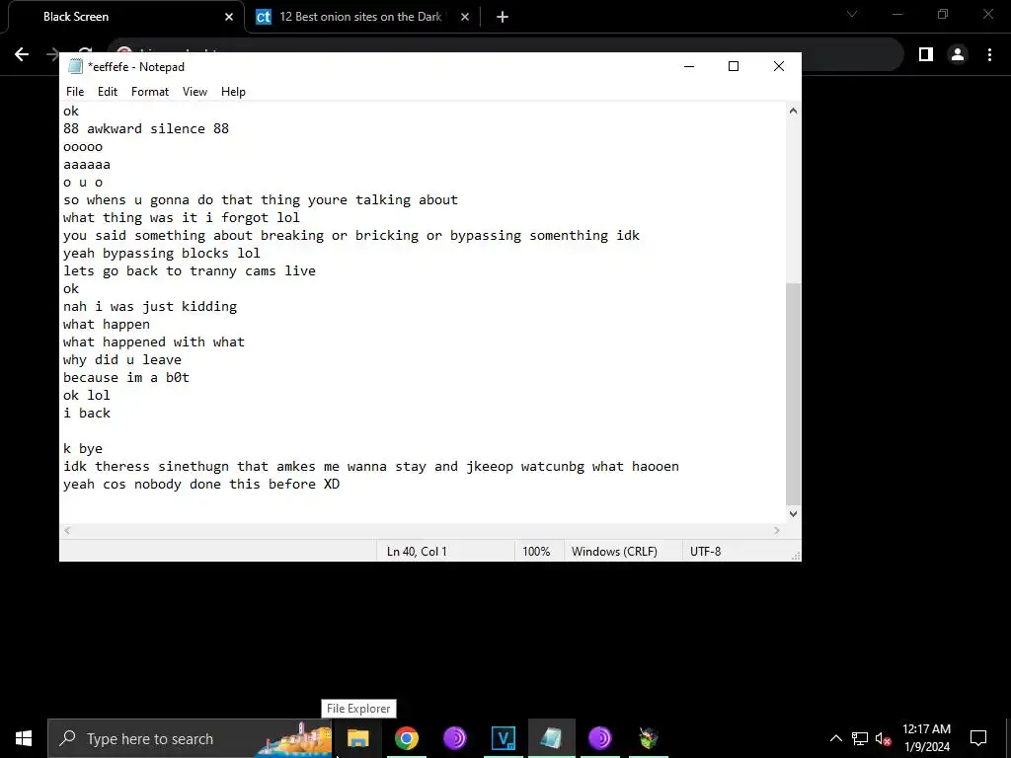Open the File menu in Notepad
This screenshot has height=758, width=1011.
[x=75, y=92]
